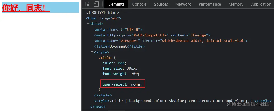This screenshot has height=111, width=274.
Task: Select the meta charset="UTF-8" node
Action: [118, 29]
